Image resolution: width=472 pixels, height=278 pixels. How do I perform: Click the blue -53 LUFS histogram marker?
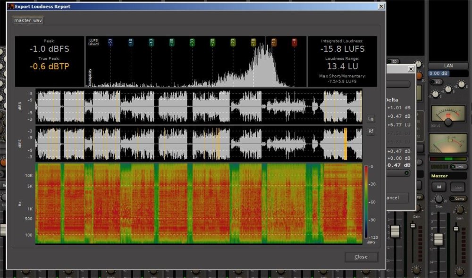[x=110, y=42]
